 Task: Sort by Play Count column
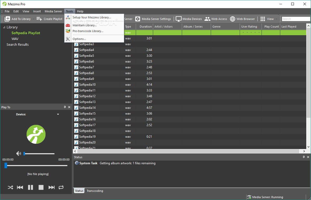click(x=271, y=27)
